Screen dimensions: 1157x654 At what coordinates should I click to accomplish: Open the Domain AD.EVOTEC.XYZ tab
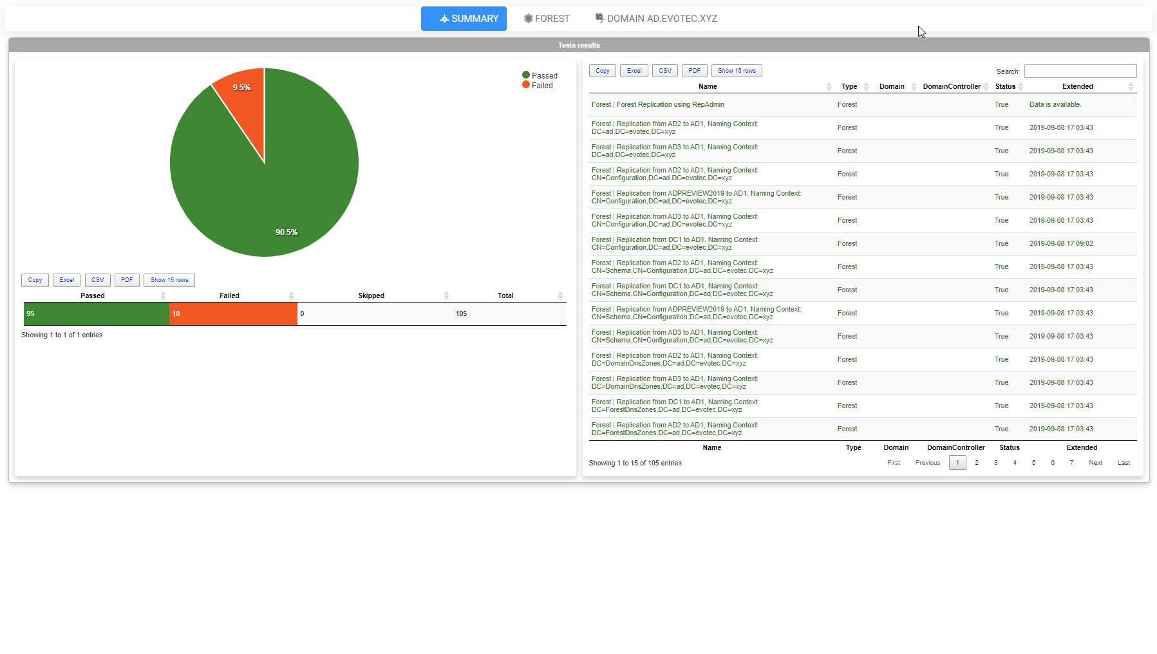[x=656, y=19]
